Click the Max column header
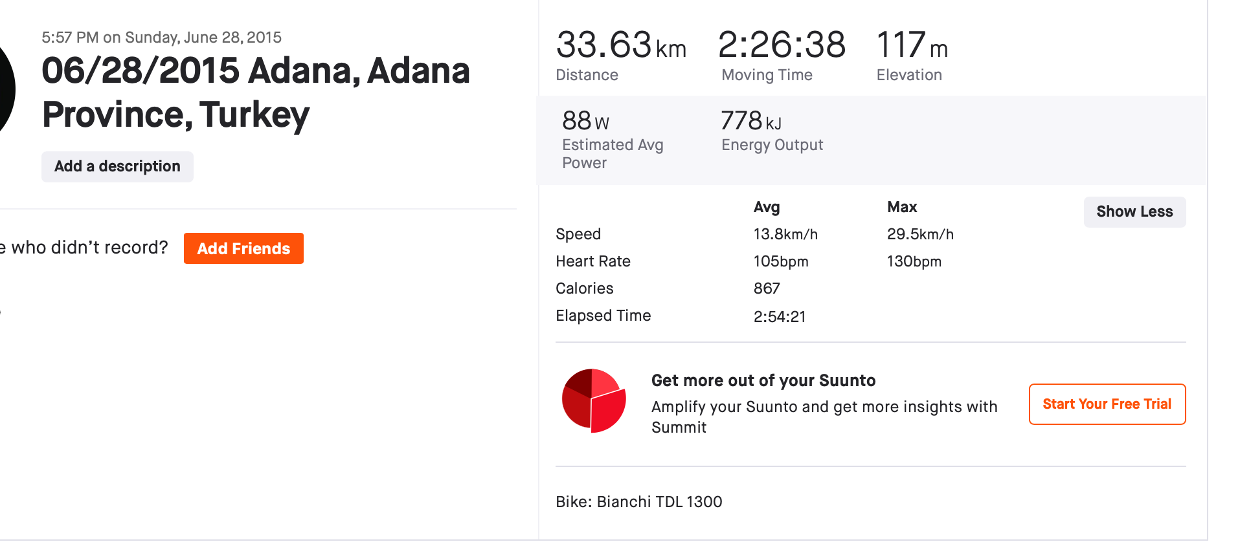1251x542 pixels. [x=902, y=207]
